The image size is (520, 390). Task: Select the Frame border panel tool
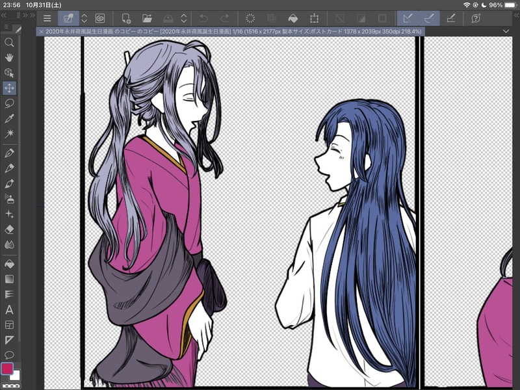pyautogui.click(x=9, y=325)
